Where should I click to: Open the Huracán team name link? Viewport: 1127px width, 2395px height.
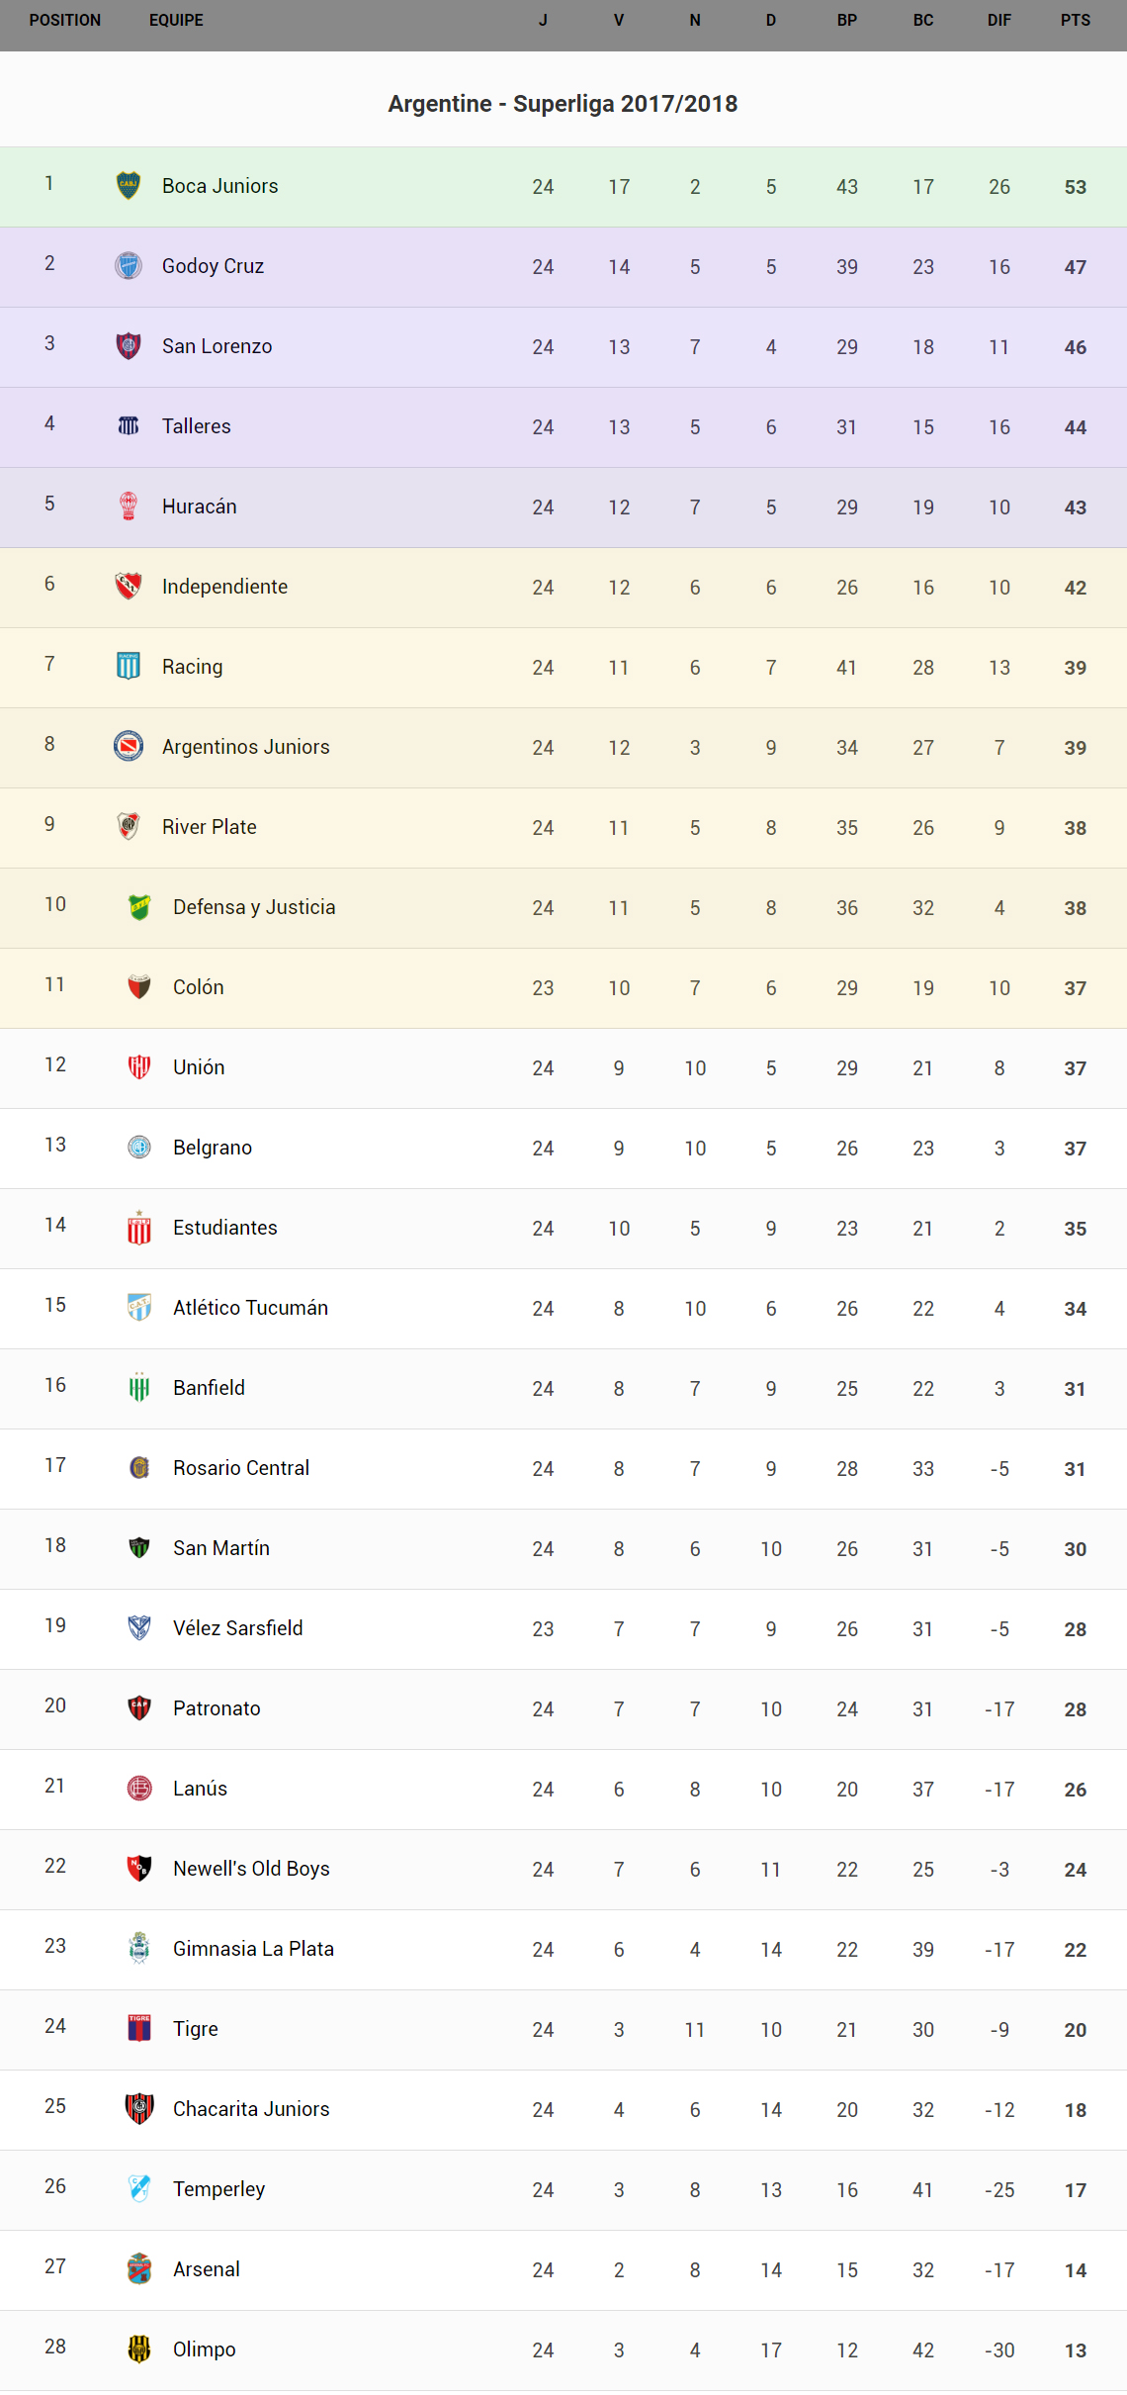199,507
